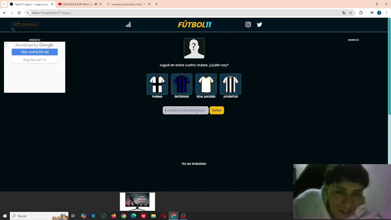391x220 pixels.
Task: Reload the page
Action: coord(19,13)
